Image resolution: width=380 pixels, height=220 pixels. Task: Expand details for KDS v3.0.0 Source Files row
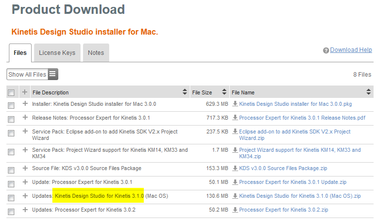[25, 168]
